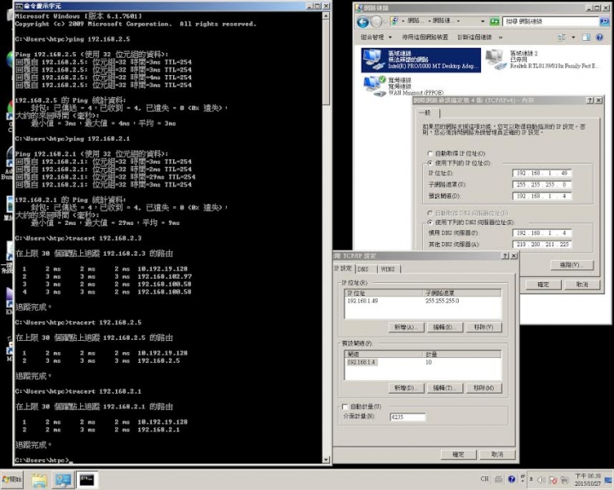Open Windows Explorer folder icon on taskbar
Screen dimensions: 614x490
(39, 480)
